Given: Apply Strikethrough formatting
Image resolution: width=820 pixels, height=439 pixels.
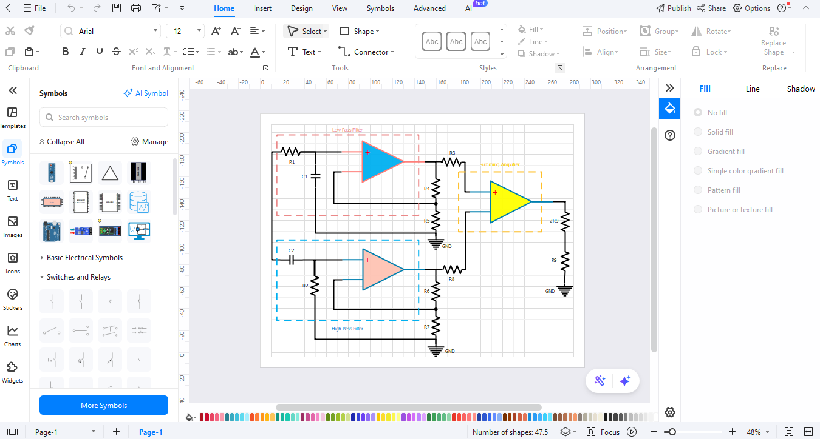Looking at the screenshot, I should (117, 52).
